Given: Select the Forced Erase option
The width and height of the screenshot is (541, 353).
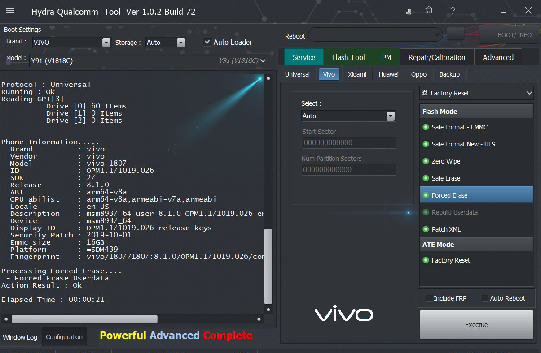Looking at the screenshot, I should (476, 195).
